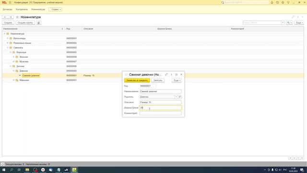Click Windows Start button

tap(4, 170)
